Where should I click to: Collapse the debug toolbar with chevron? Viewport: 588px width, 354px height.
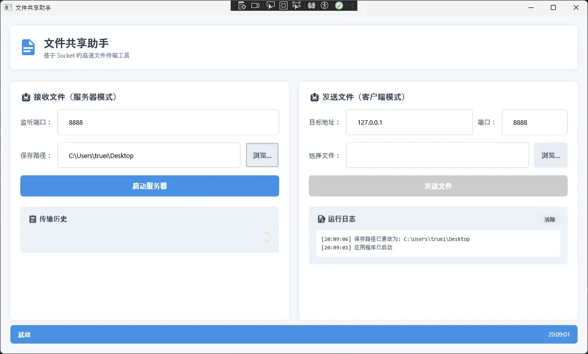352,5
